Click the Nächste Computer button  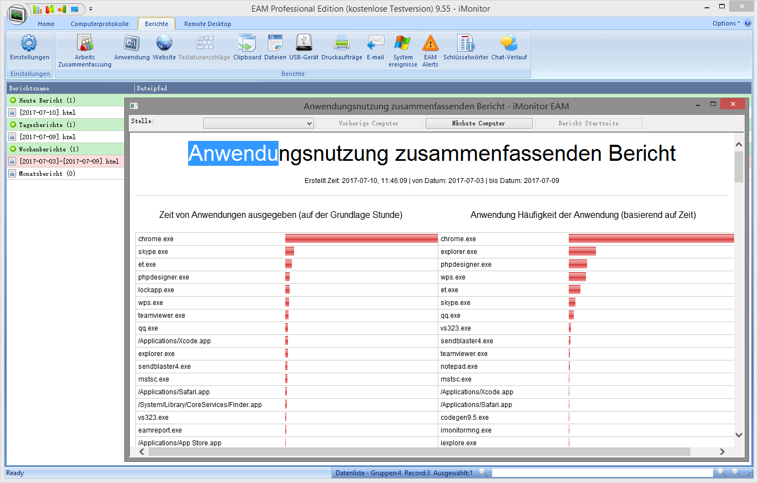click(x=478, y=123)
